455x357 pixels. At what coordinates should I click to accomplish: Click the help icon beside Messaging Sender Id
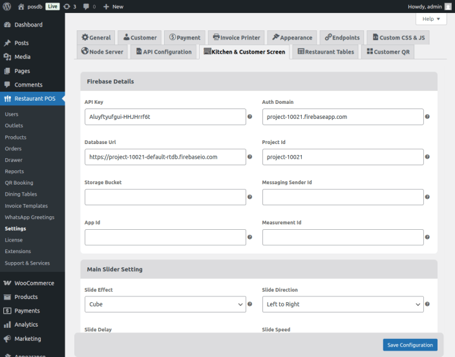(x=427, y=197)
